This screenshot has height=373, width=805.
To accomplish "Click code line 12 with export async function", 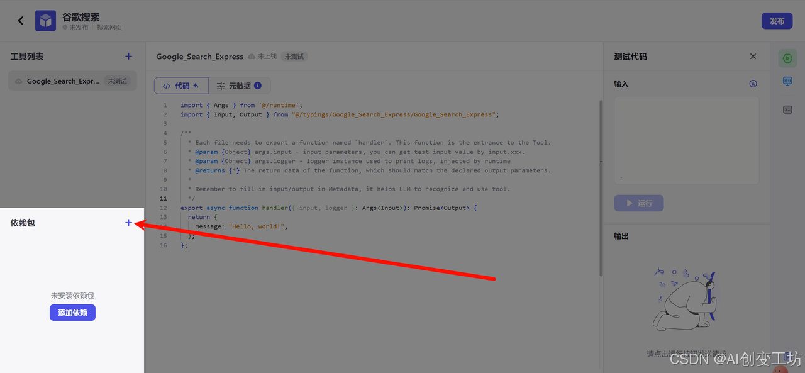I will pyautogui.click(x=328, y=208).
